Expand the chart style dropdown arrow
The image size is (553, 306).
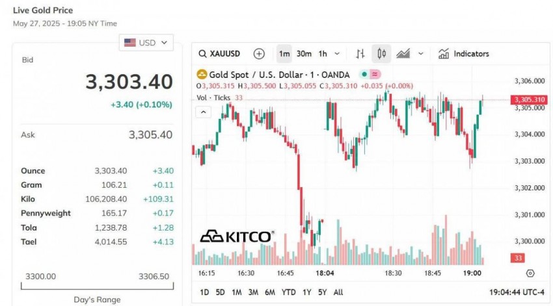(x=421, y=54)
